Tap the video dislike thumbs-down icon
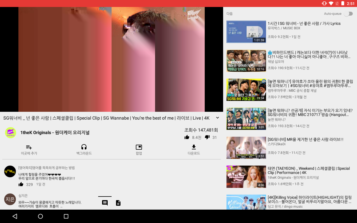357x223 pixels. pos(207,137)
